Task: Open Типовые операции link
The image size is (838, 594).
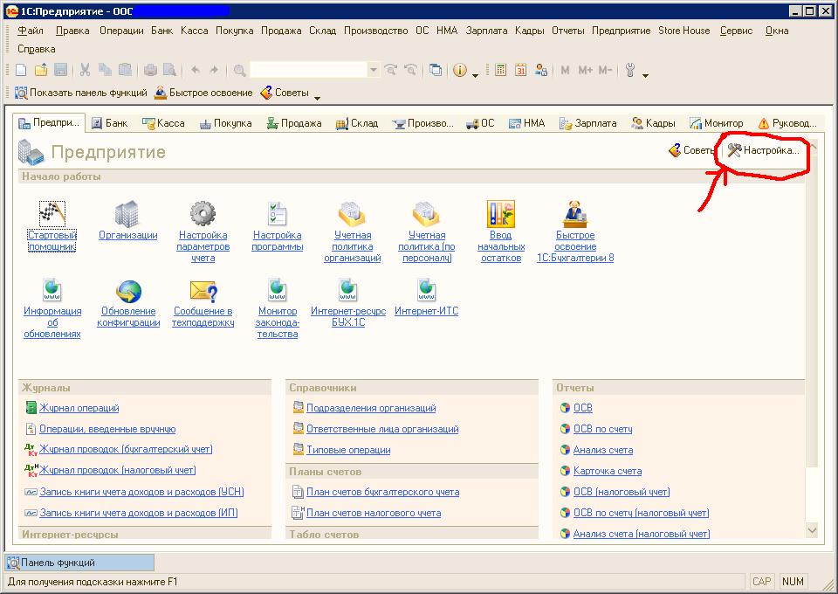Action: click(x=348, y=450)
